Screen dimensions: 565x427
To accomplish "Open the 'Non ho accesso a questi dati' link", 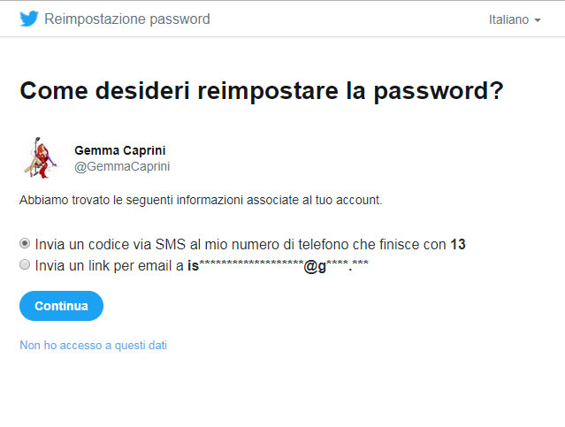I will (x=93, y=345).
